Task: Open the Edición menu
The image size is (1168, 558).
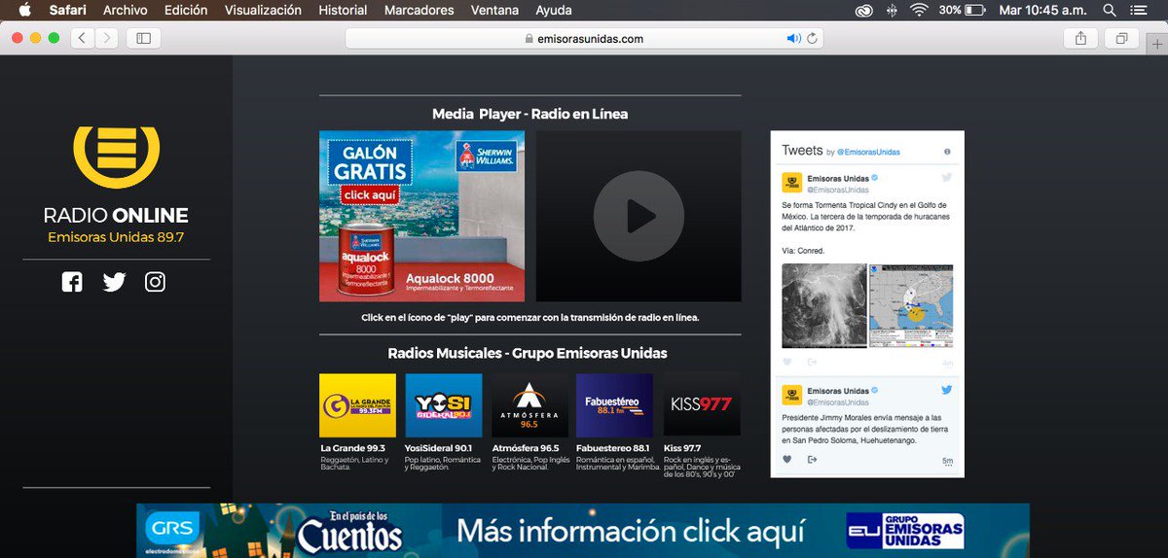Action: click(x=186, y=10)
